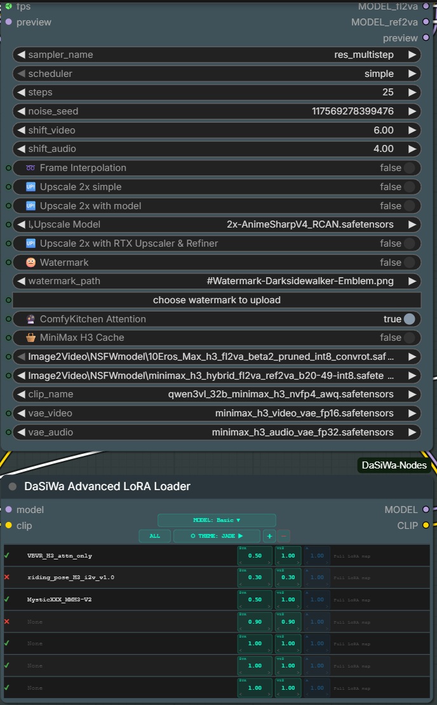Click the model input connector dot

click(x=8, y=509)
